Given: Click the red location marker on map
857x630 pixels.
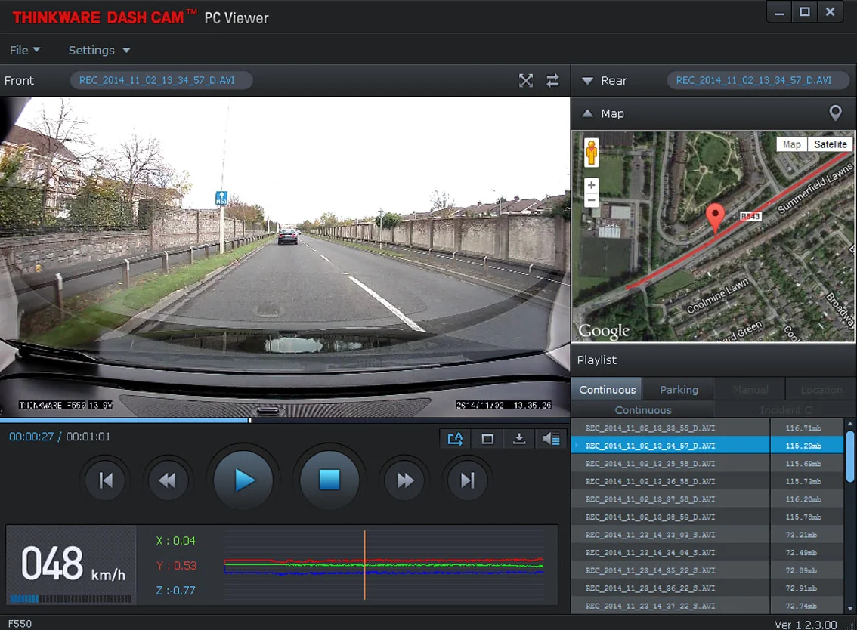Looking at the screenshot, I should tap(715, 218).
